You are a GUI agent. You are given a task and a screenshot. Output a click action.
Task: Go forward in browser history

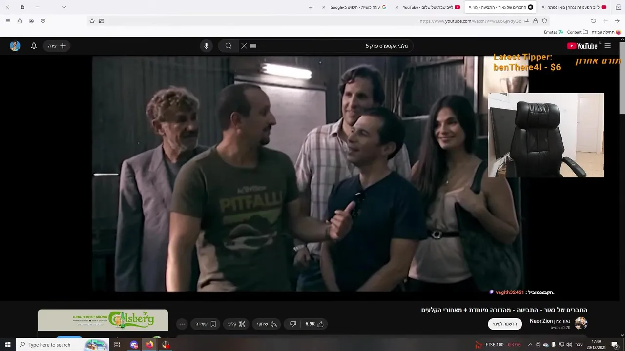pyautogui.click(x=605, y=21)
